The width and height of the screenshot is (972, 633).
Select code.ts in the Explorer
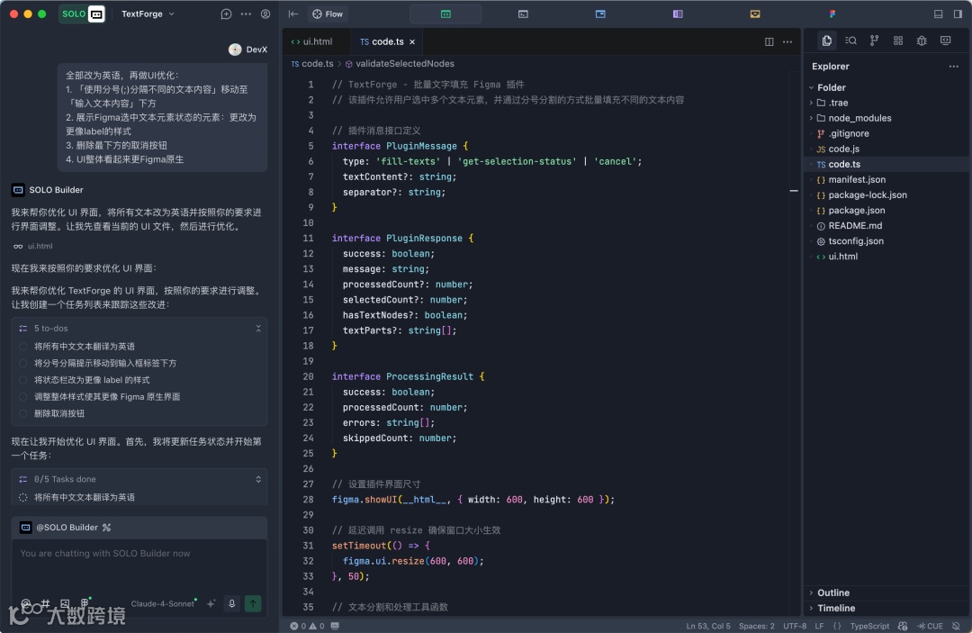coord(843,164)
